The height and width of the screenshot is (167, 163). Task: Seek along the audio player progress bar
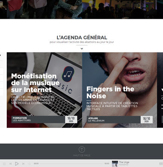pyautogui.click(x=71, y=164)
